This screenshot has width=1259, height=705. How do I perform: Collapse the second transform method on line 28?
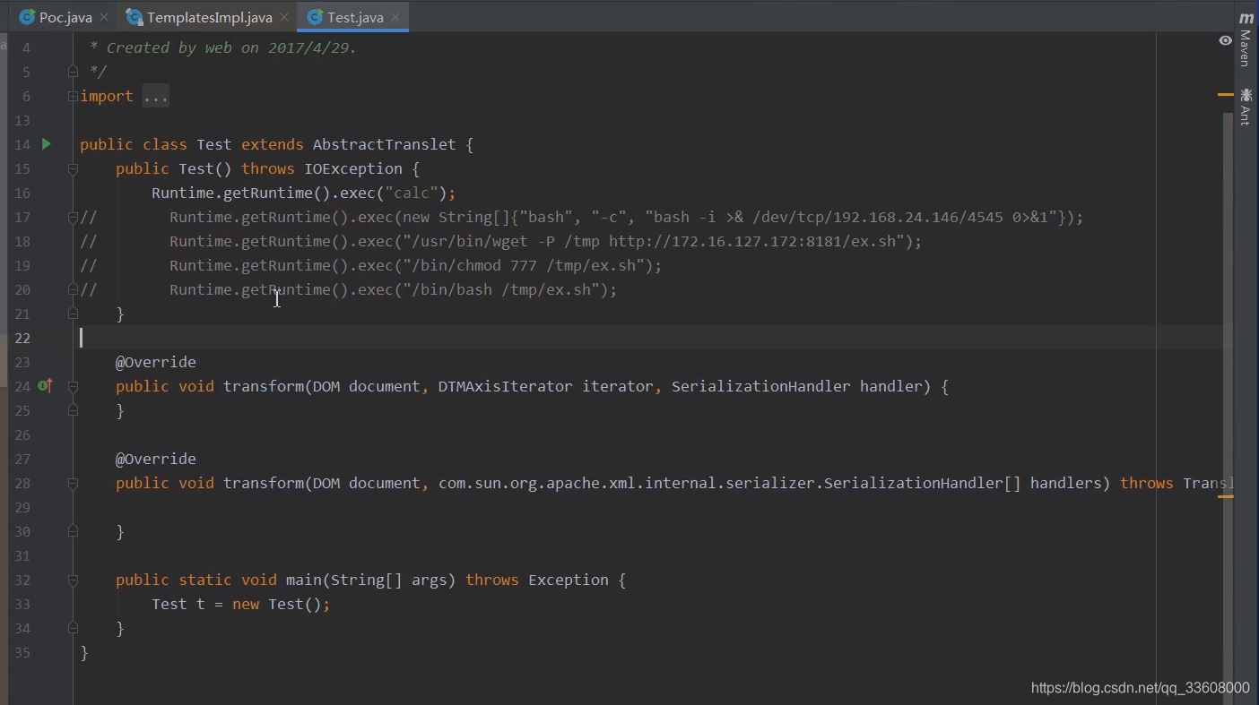73,483
